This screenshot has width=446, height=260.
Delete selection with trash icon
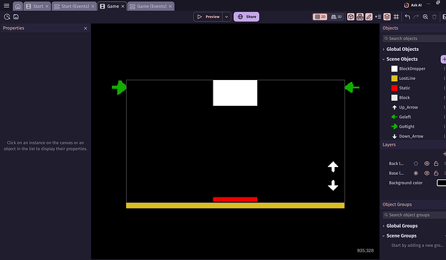(x=434, y=17)
